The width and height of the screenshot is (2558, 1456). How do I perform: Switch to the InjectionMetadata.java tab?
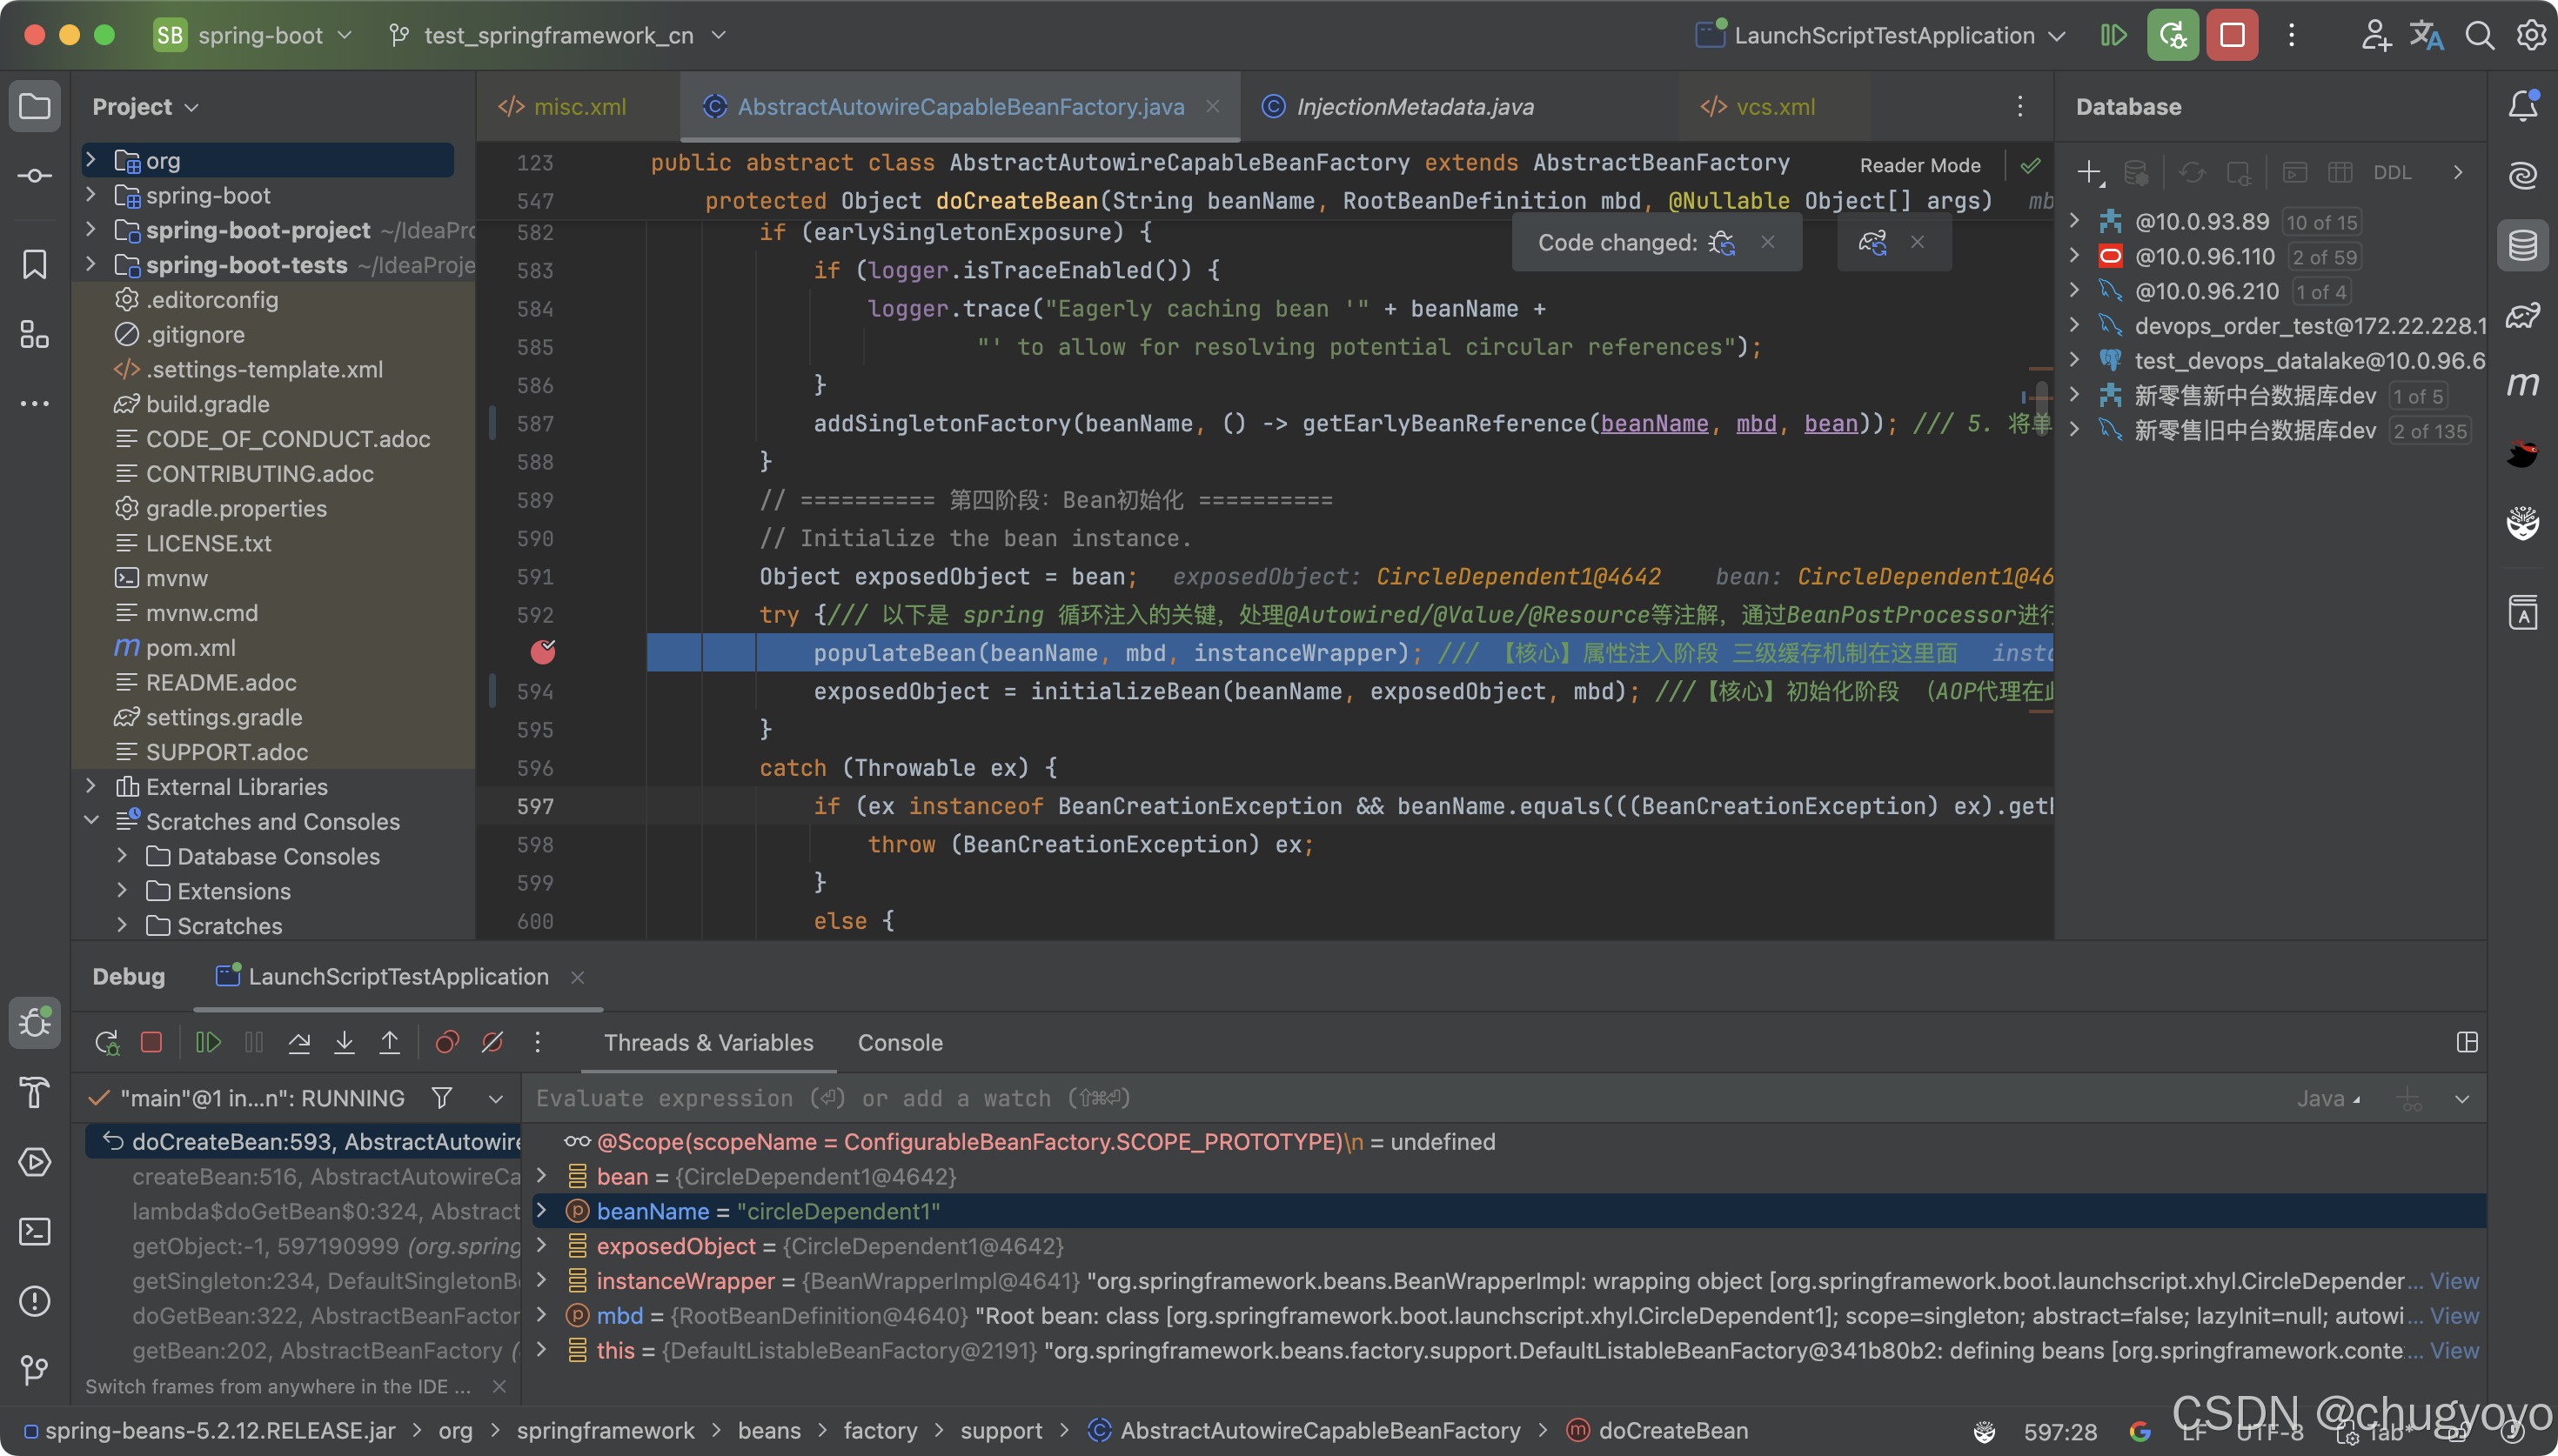click(x=1414, y=107)
